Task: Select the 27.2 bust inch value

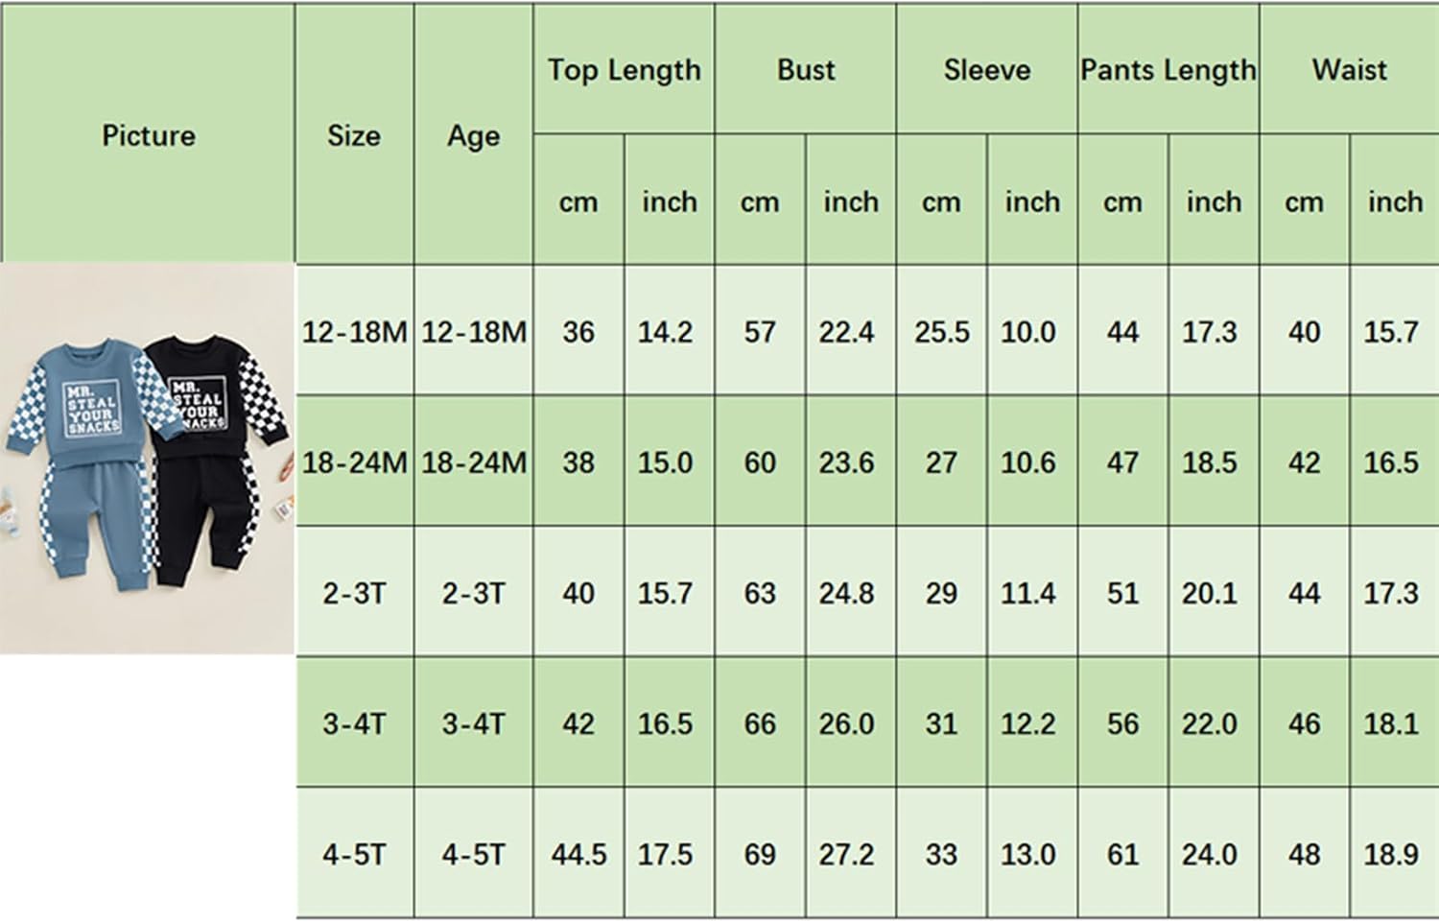Action: pos(846,854)
